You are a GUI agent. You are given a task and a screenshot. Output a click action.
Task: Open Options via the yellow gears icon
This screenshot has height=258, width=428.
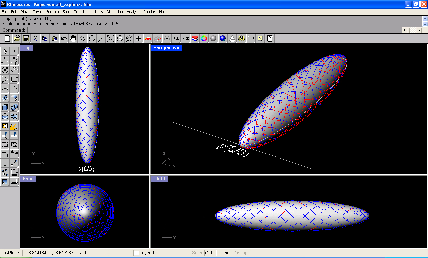pos(241,39)
